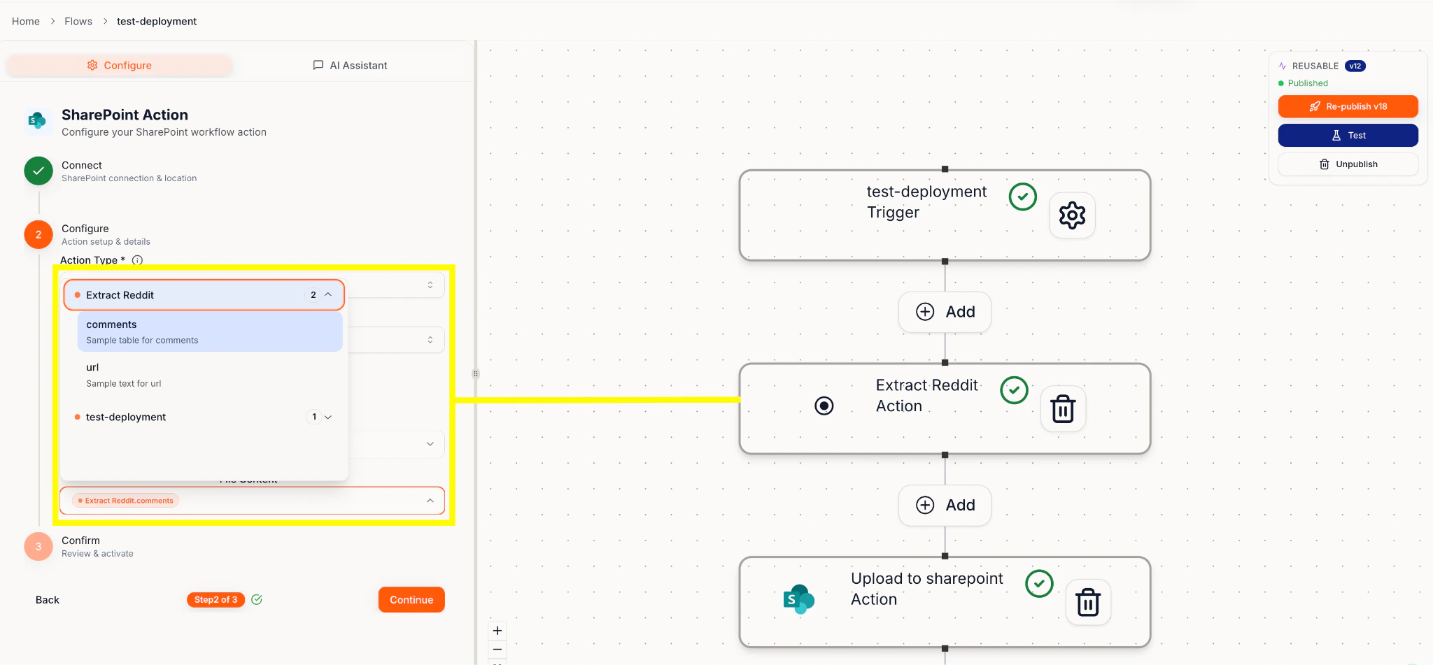Click the SharePoint logo icon in panel header

click(x=37, y=121)
